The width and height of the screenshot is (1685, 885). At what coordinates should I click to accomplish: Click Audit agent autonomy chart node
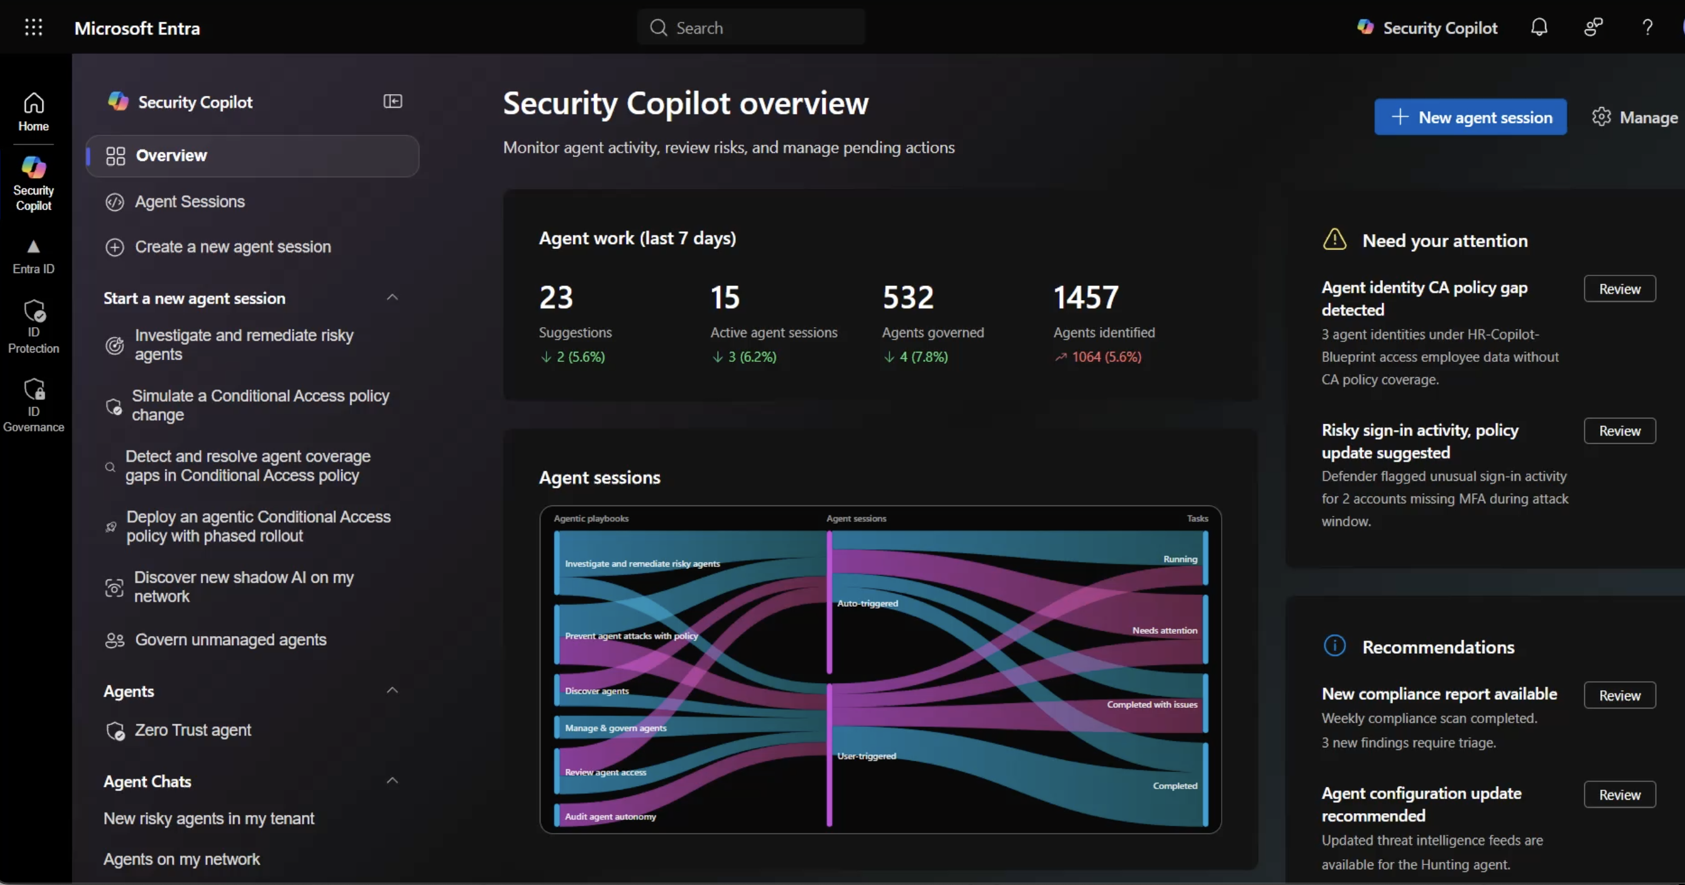point(558,816)
